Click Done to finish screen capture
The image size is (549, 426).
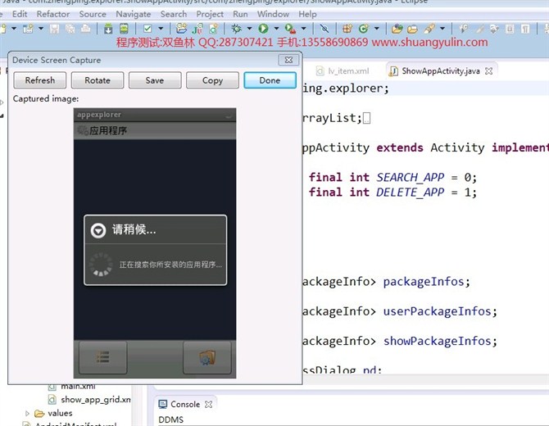coord(270,80)
